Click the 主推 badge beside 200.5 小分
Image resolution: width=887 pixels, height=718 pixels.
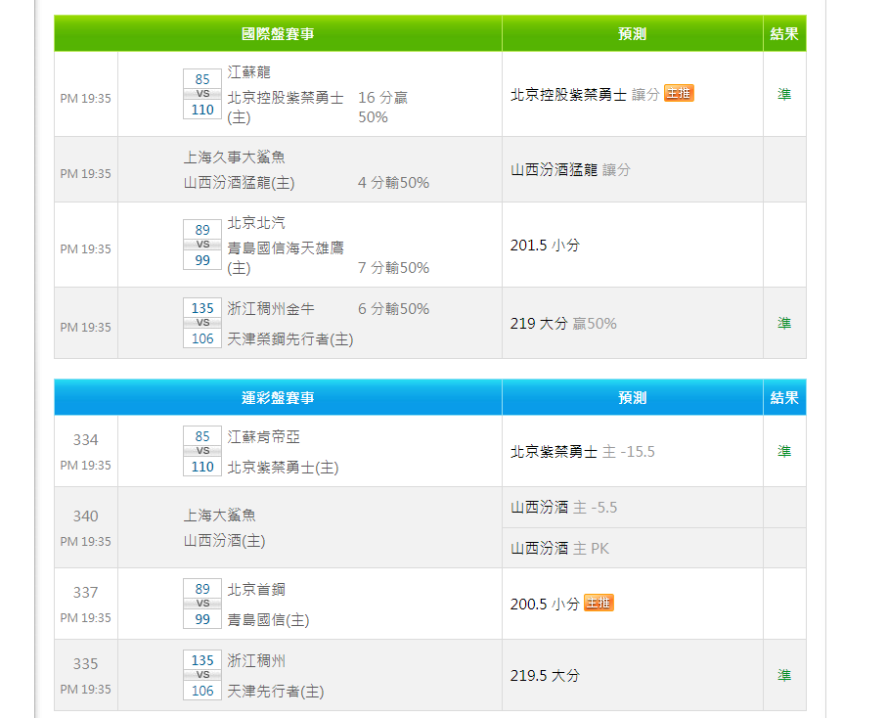tap(599, 604)
